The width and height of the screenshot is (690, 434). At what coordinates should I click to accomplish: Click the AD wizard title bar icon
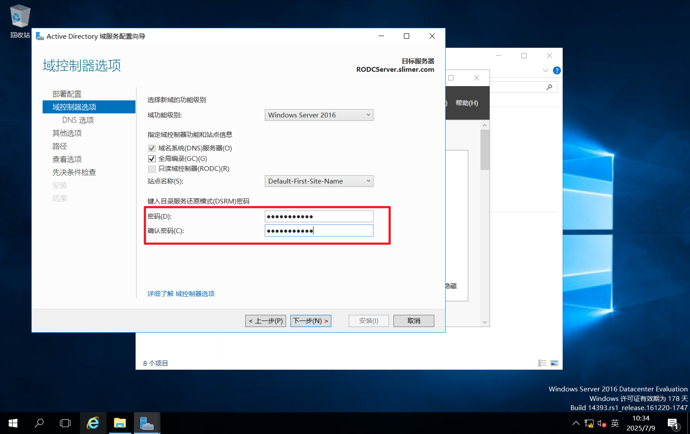40,36
